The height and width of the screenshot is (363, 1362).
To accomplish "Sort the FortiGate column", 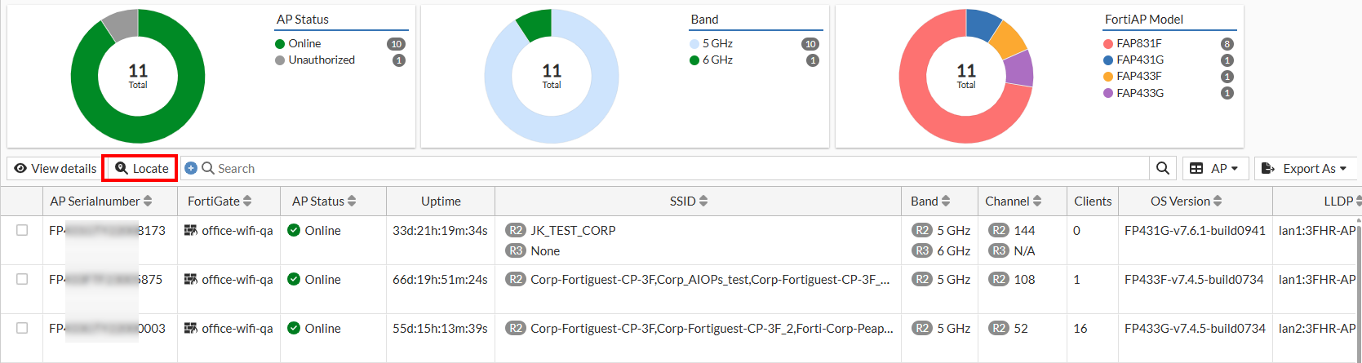I will click(247, 201).
